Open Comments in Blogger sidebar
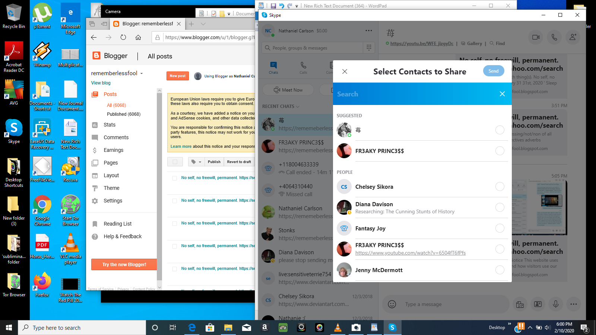 pyautogui.click(x=116, y=137)
